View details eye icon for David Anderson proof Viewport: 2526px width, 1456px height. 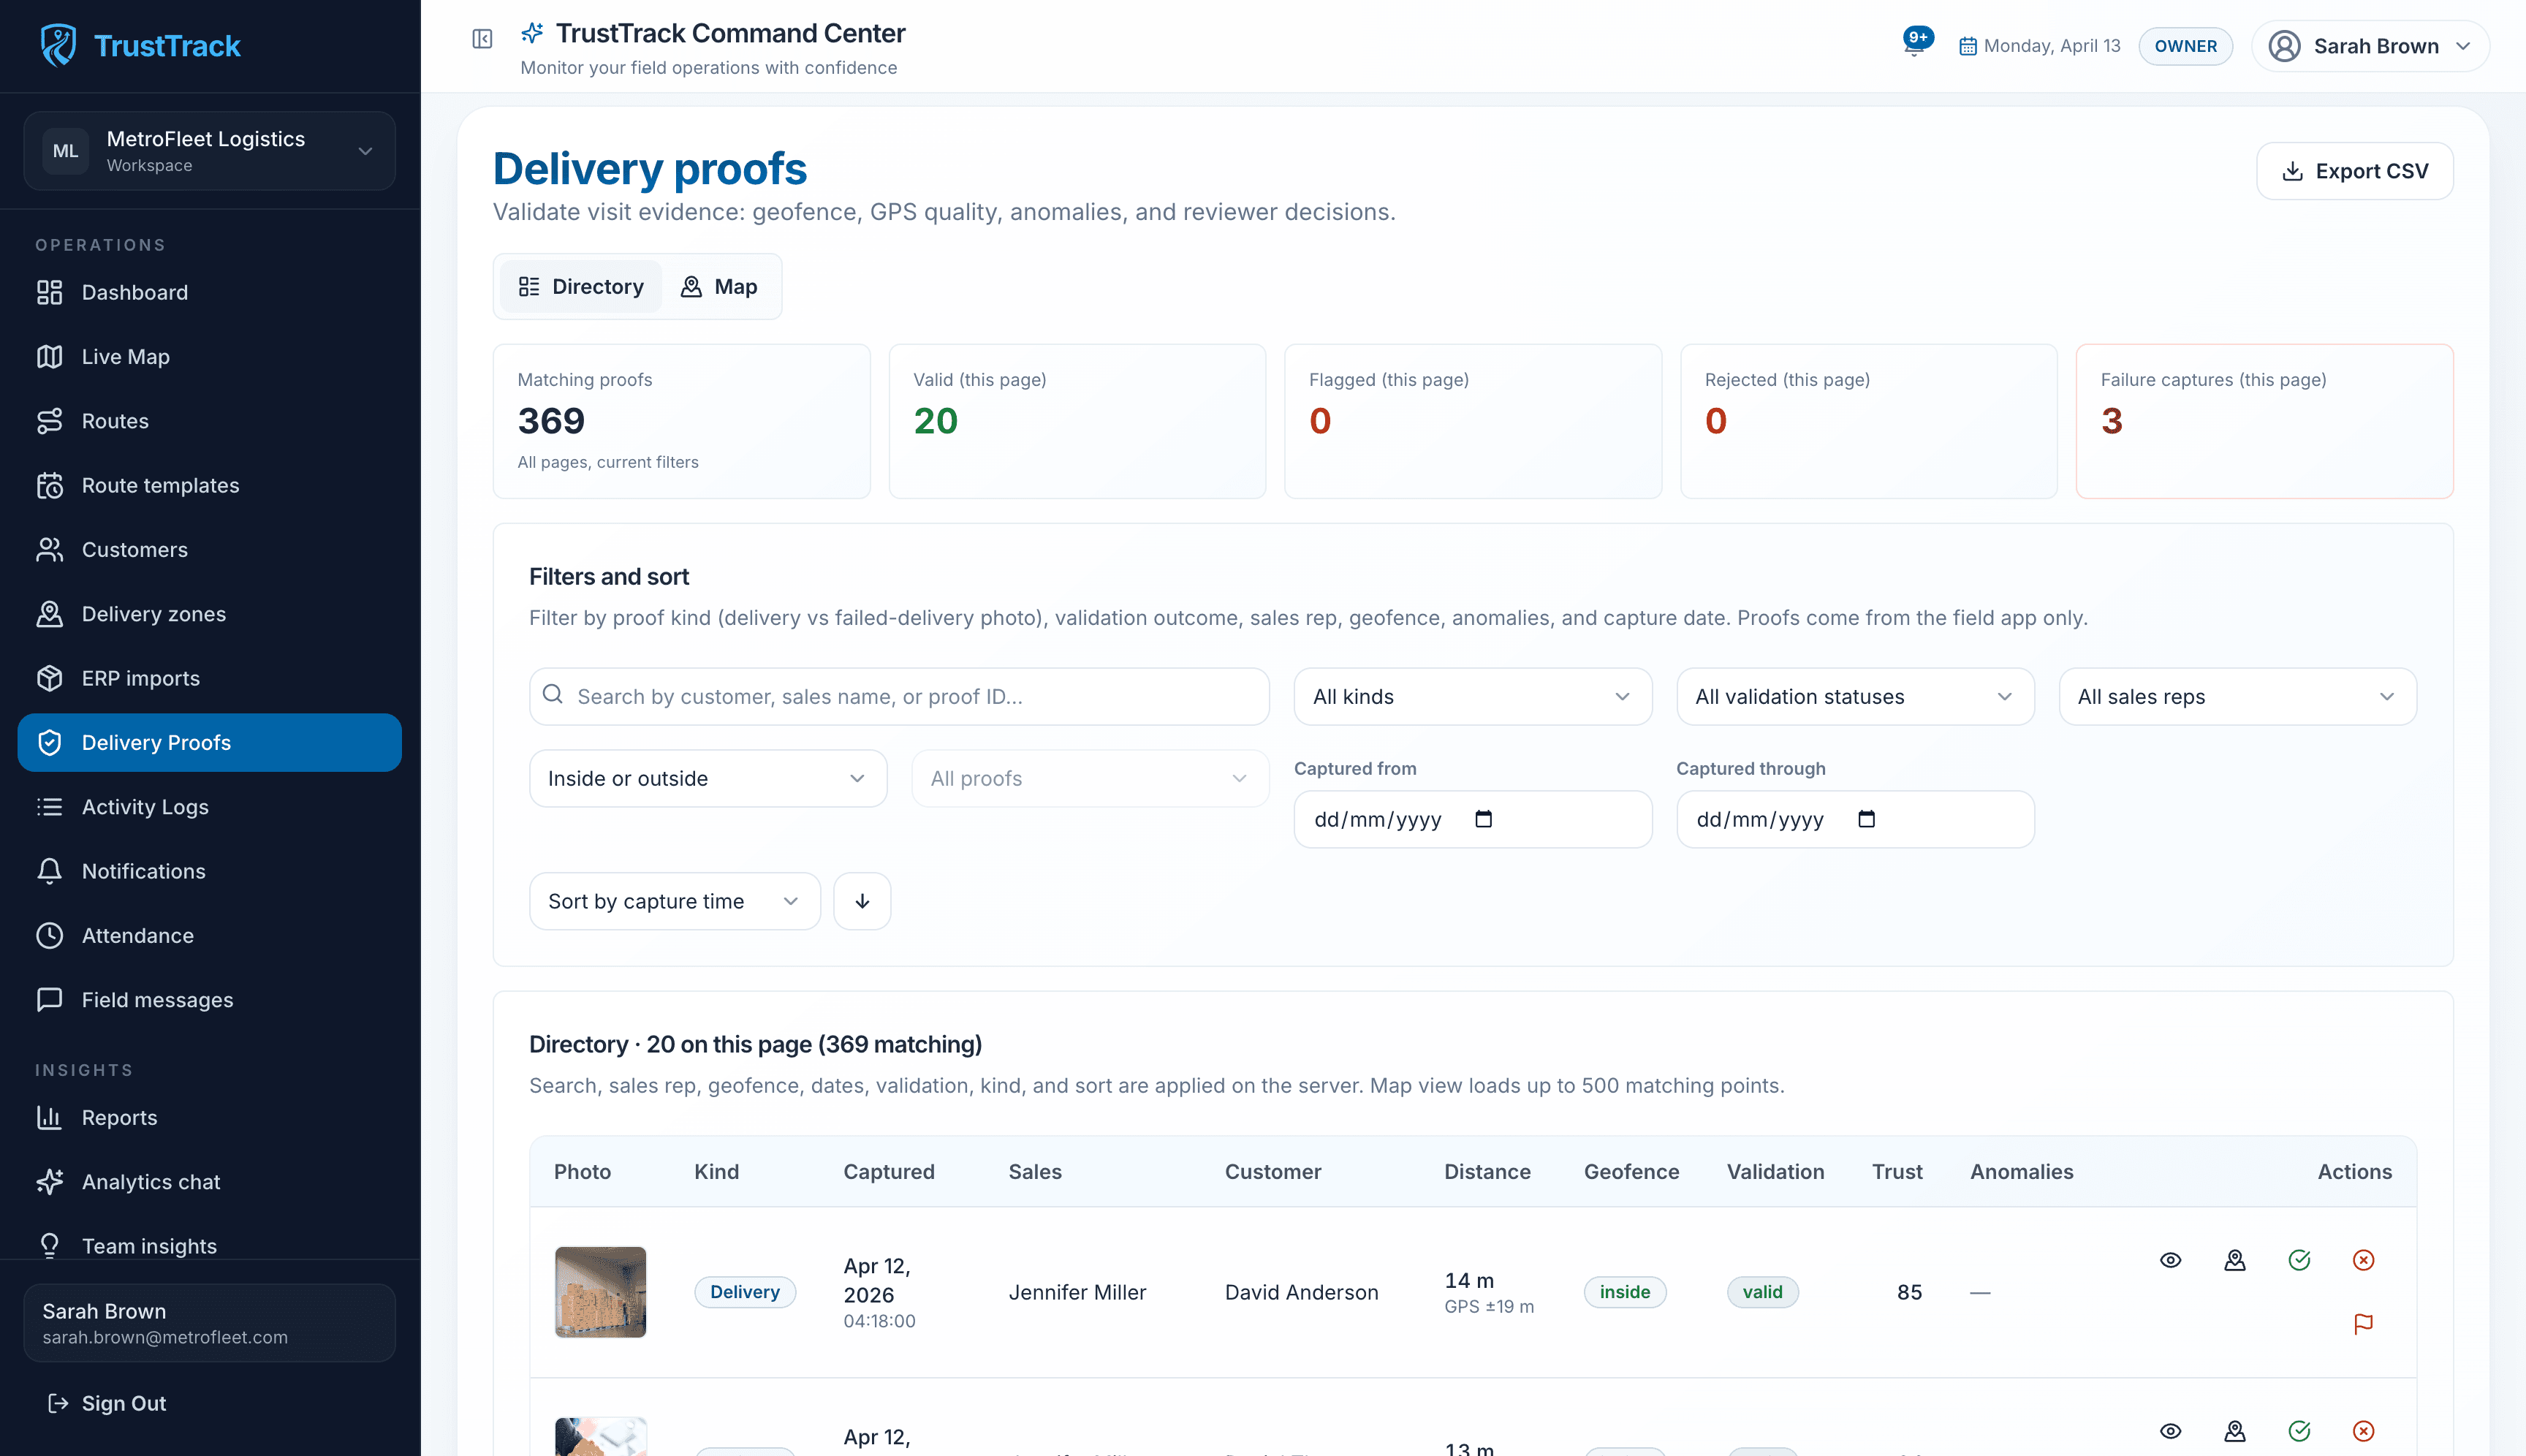click(x=2170, y=1260)
